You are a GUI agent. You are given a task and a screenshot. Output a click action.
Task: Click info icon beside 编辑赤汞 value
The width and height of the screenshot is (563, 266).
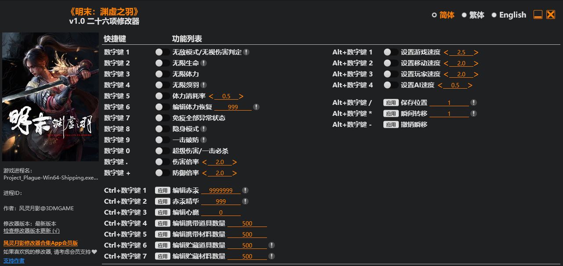pos(245,191)
